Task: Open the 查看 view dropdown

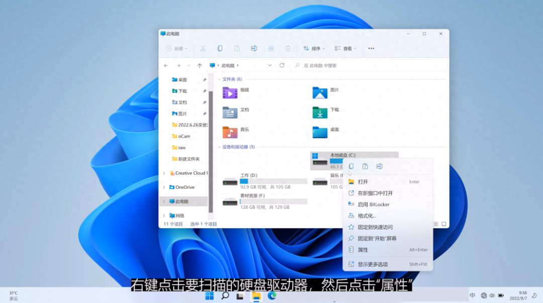Action: click(x=345, y=49)
